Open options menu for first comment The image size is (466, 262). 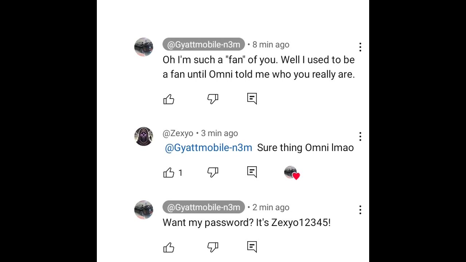click(x=360, y=47)
